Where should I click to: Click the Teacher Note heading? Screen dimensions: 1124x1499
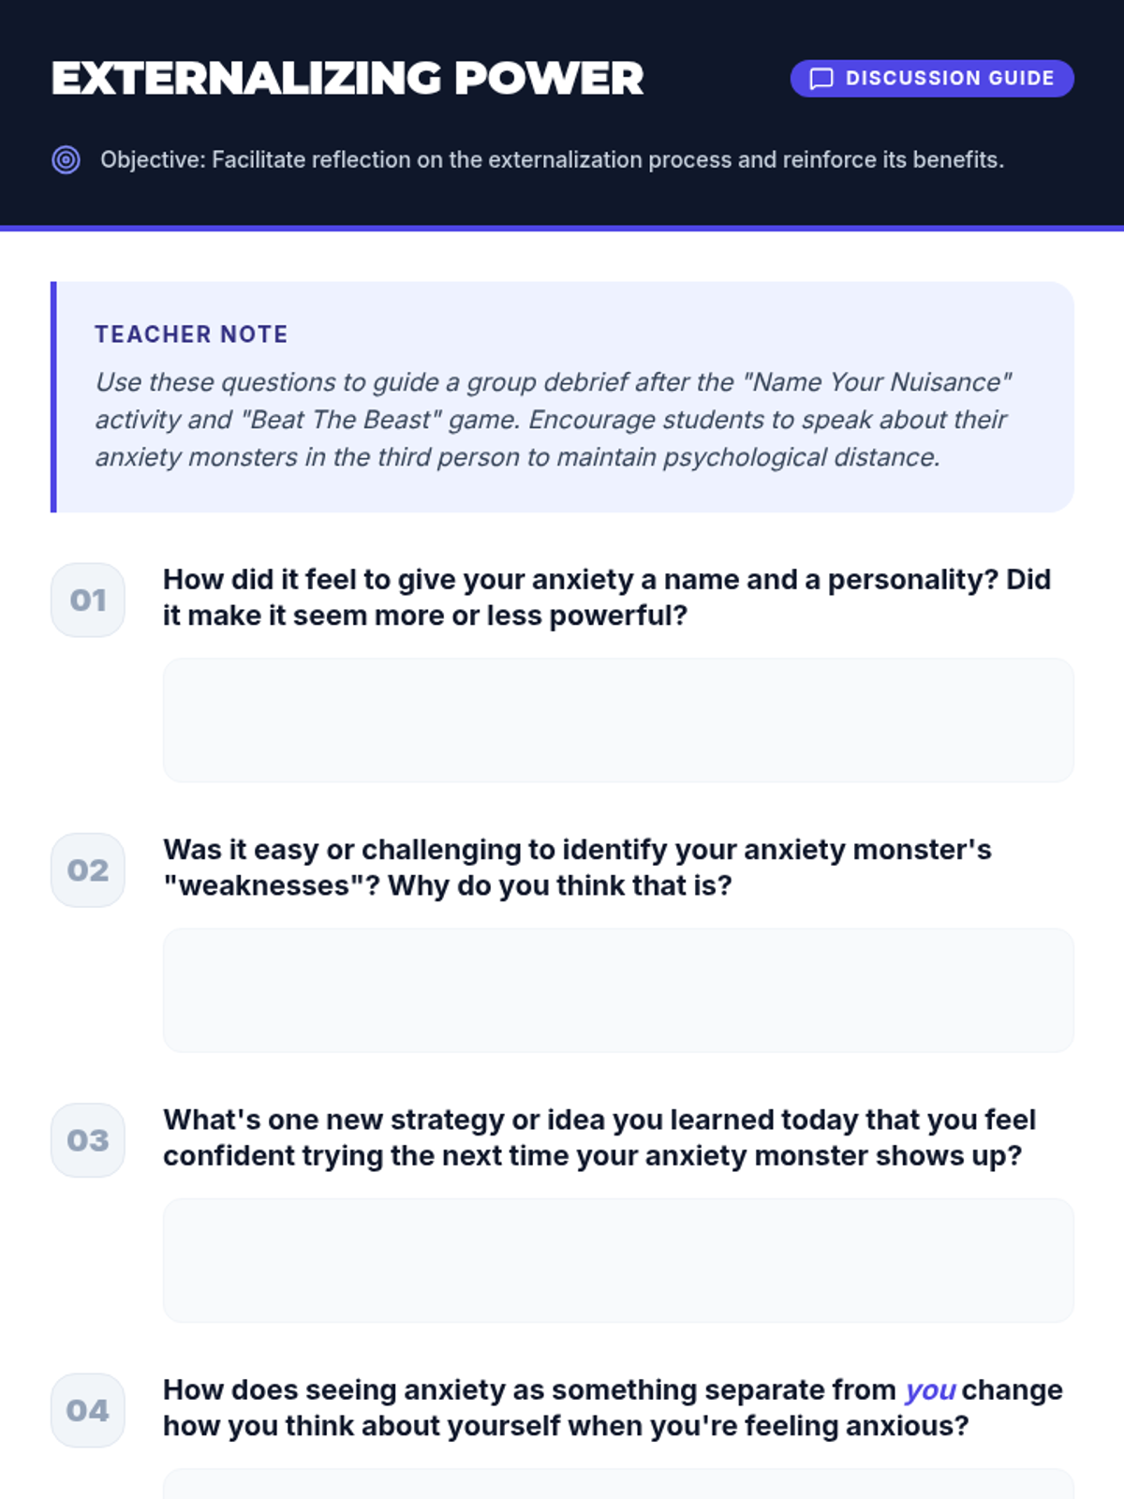[x=191, y=334]
